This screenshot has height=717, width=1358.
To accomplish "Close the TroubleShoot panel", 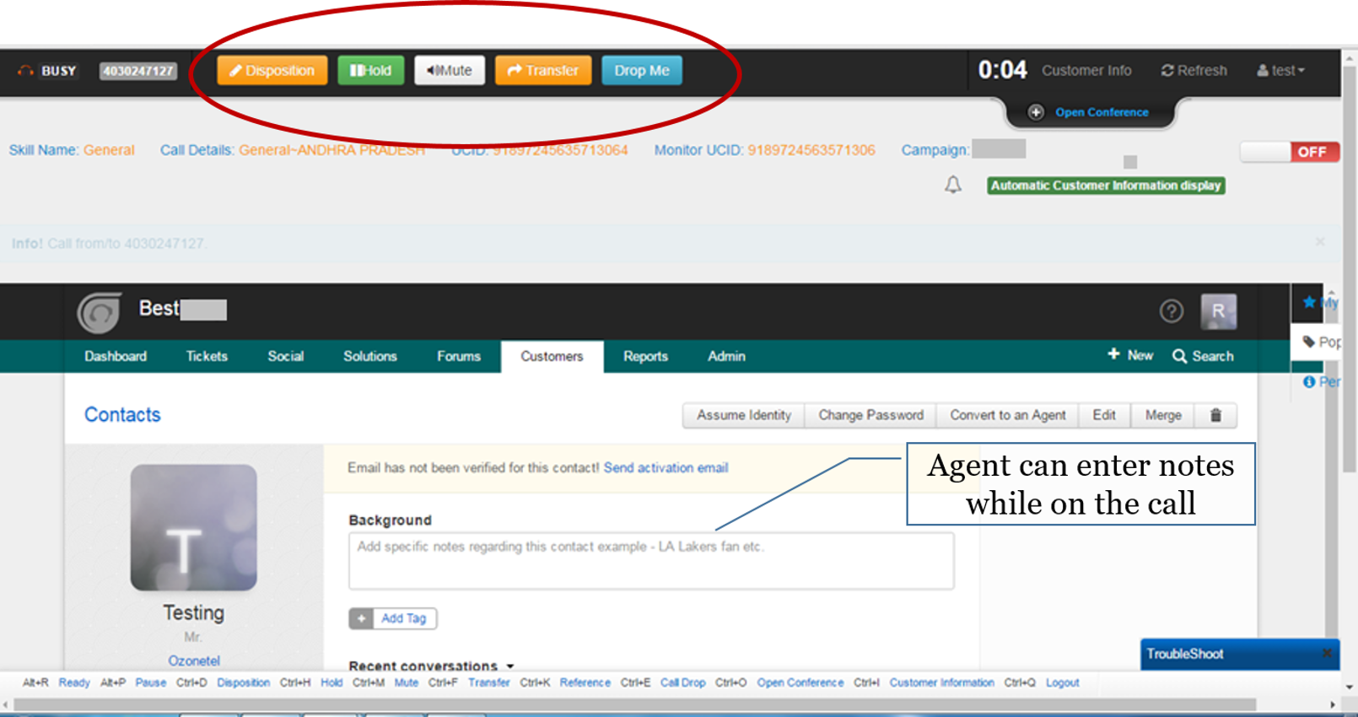I will (1327, 653).
